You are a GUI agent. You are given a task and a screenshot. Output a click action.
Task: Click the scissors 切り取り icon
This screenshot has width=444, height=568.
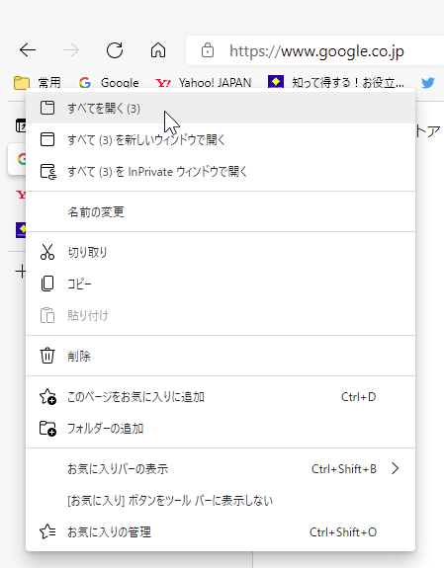click(x=47, y=252)
